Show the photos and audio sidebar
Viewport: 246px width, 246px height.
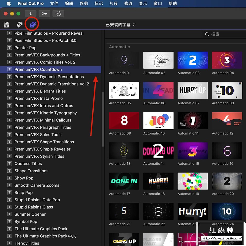[x=19, y=25]
